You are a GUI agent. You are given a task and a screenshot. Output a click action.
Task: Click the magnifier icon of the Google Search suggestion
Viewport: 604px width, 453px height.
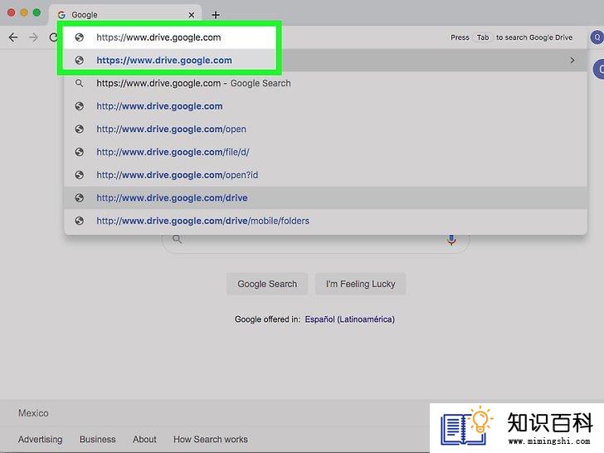coord(80,83)
